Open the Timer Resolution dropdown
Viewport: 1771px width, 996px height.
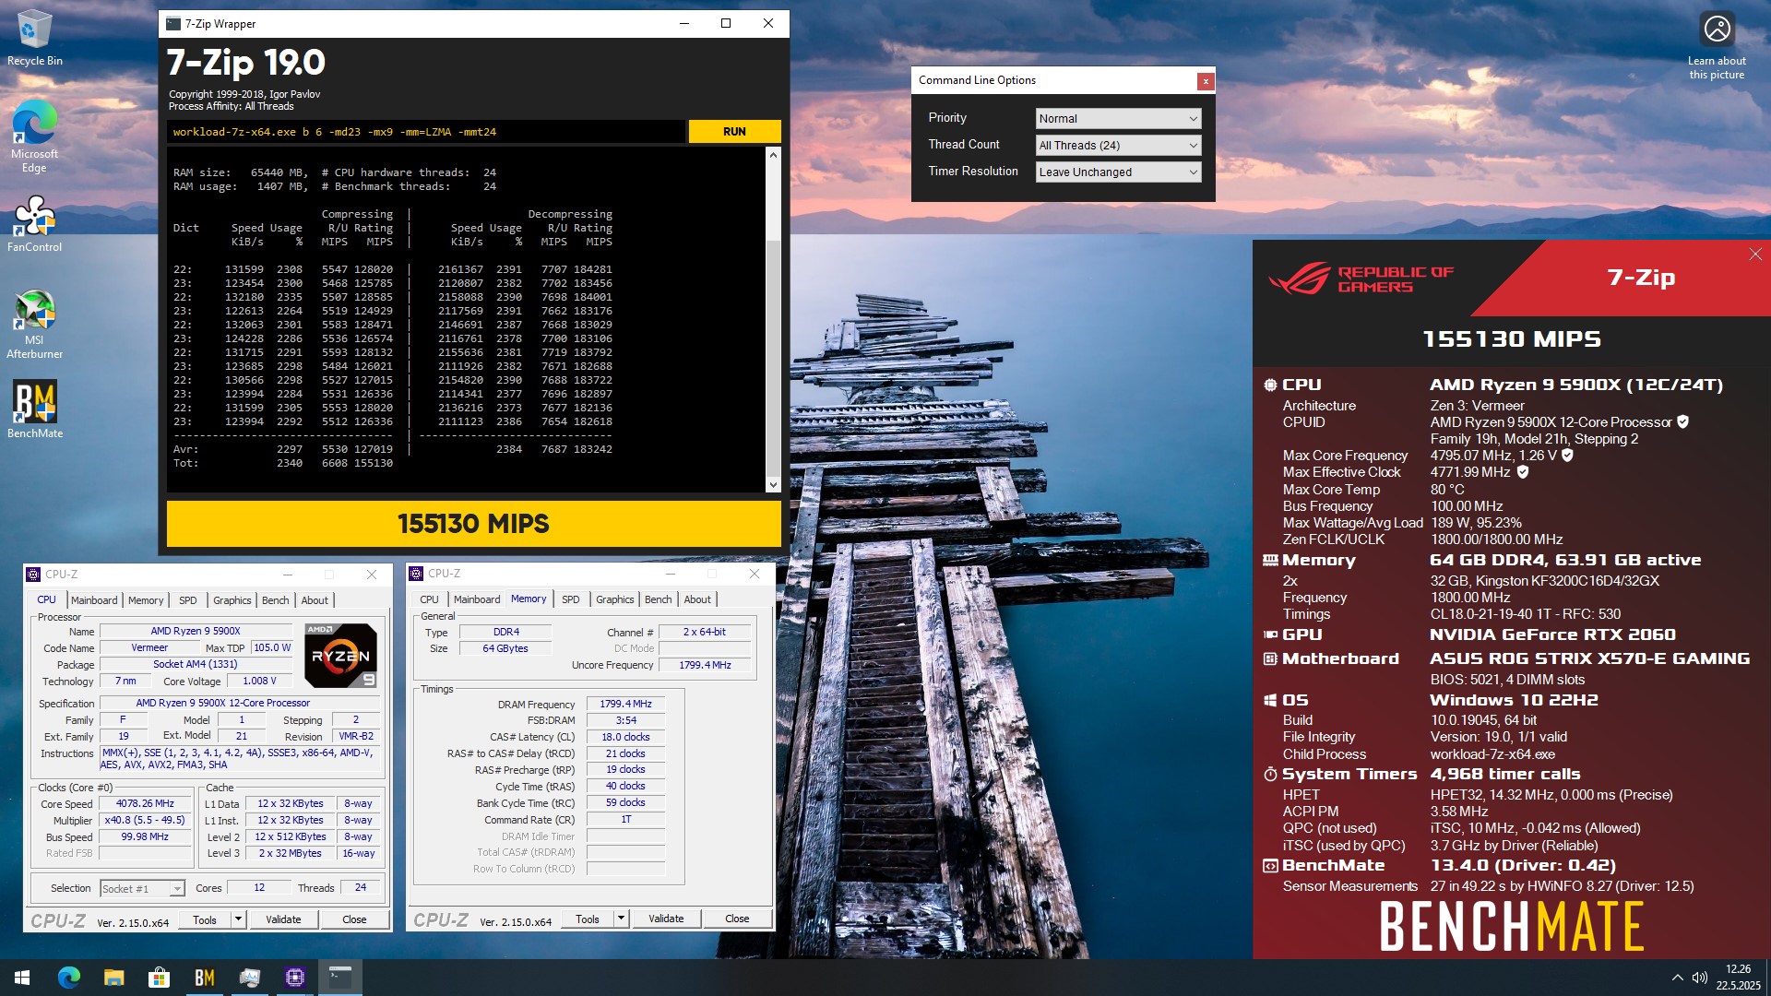pyautogui.click(x=1118, y=172)
